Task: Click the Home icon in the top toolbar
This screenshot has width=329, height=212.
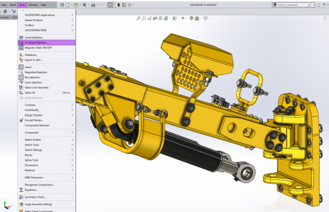Action: click(x=62, y=5)
